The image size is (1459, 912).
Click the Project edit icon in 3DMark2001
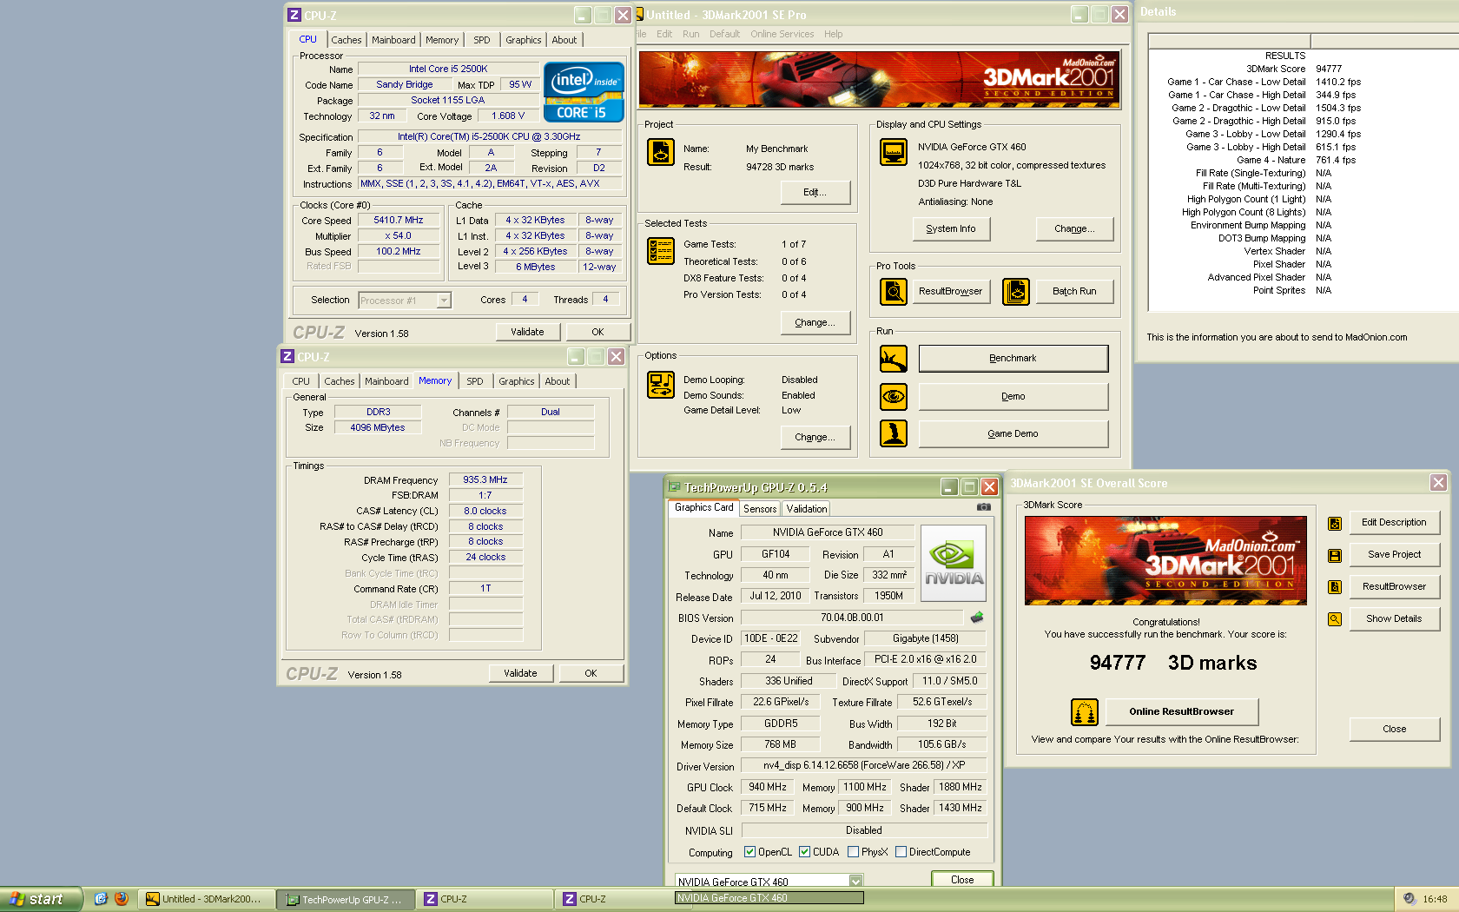pos(661,152)
